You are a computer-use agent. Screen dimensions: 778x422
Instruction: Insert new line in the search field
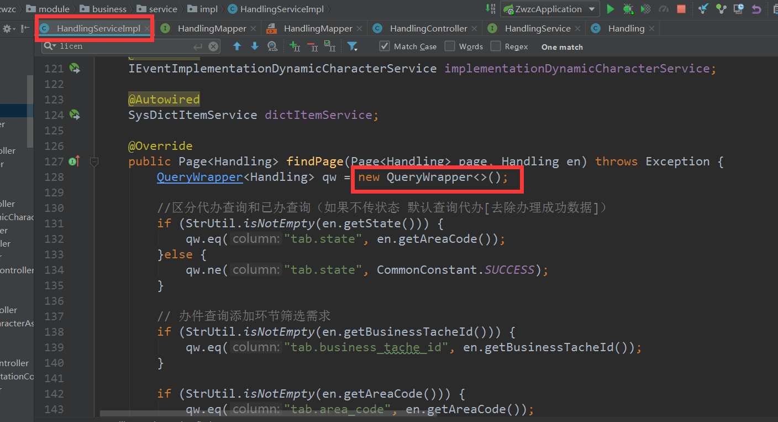(197, 46)
